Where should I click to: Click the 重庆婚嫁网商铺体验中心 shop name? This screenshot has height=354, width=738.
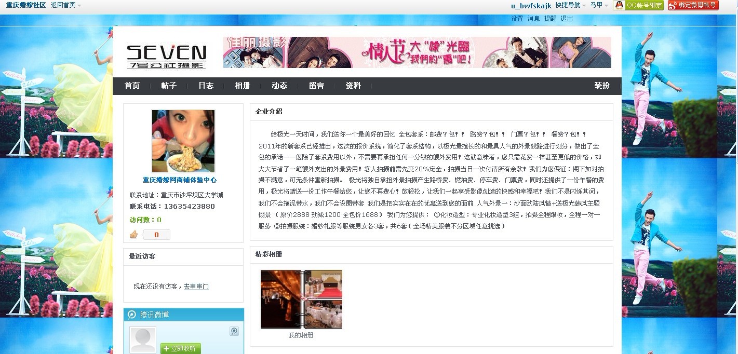(180, 180)
